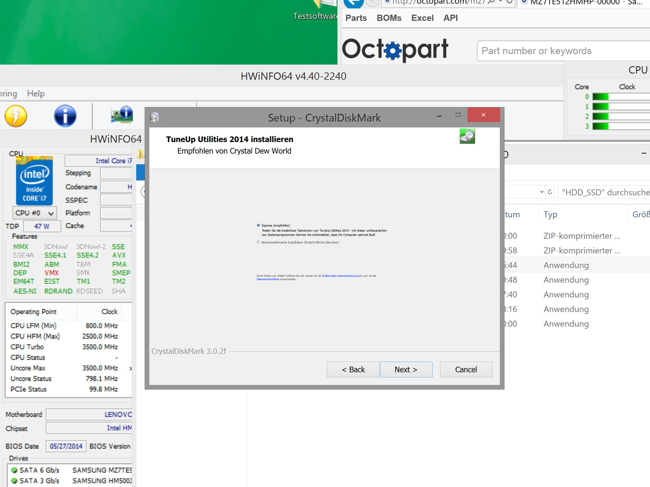Open the API link on Octopart navigation
Image resolution: width=650 pixels, height=487 pixels.
(x=451, y=18)
